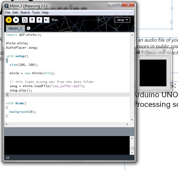
Task: Select the Minim_1 sketch tab
Action: tap(15, 28)
